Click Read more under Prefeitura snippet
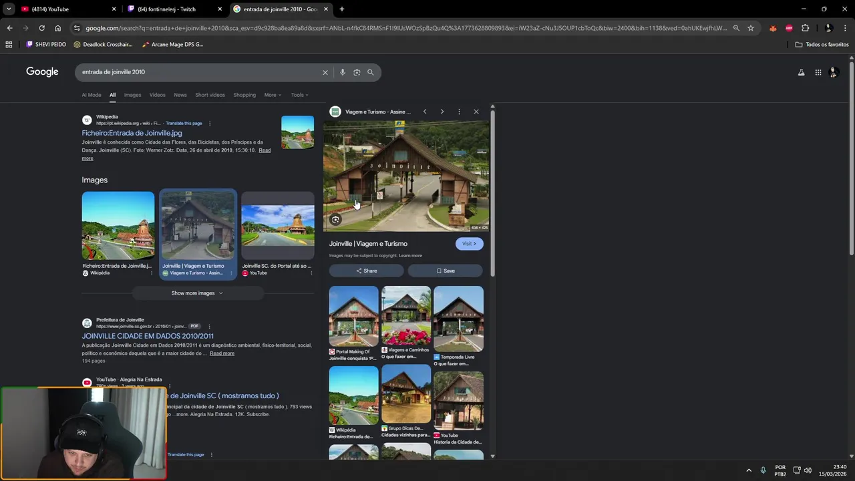855x481 pixels. (x=222, y=353)
